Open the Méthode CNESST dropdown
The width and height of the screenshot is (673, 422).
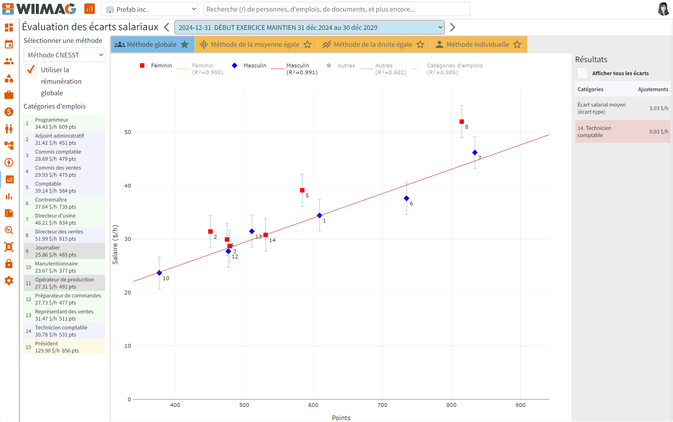click(64, 55)
